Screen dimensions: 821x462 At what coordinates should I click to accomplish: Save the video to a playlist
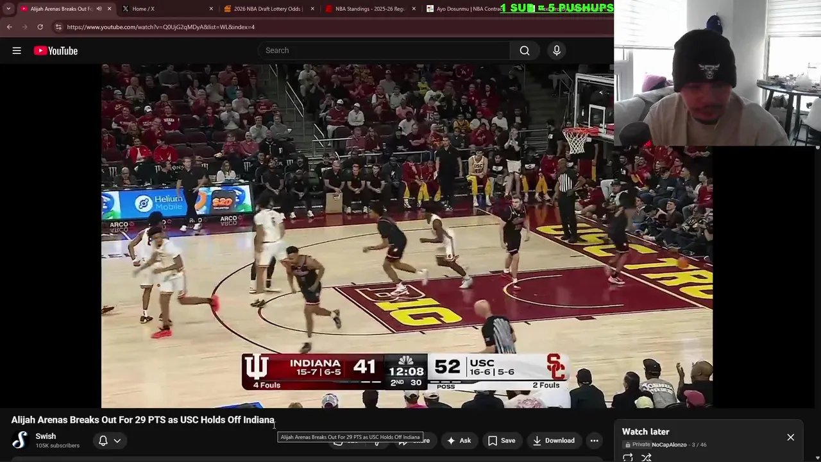tap(502, 441)
